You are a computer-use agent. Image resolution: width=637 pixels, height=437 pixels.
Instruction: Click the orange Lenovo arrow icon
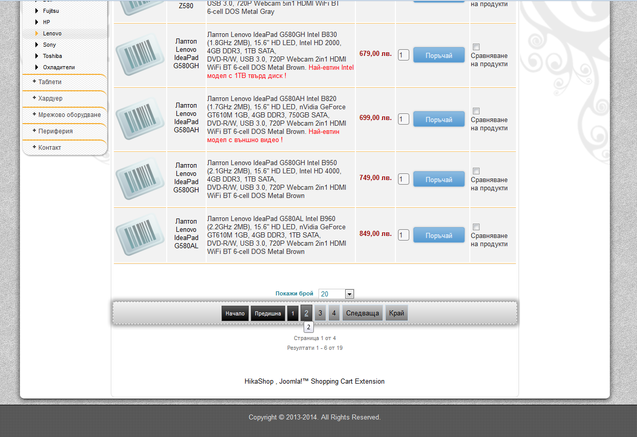(36, 33)
